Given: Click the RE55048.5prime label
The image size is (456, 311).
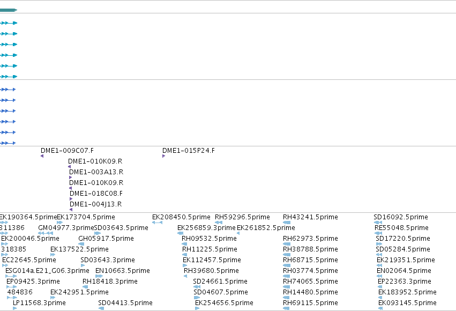Looking at the screenshot, I should 401,228.
